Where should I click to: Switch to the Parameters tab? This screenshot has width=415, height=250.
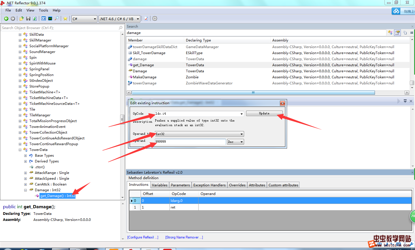pos(180,185)
